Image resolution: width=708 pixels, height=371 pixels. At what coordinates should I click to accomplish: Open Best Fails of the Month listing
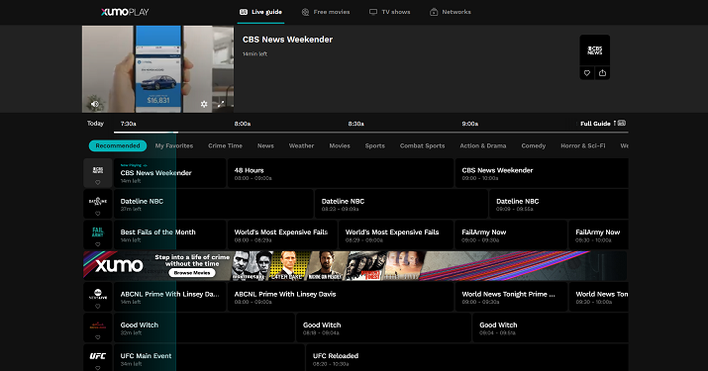(169, 234)
